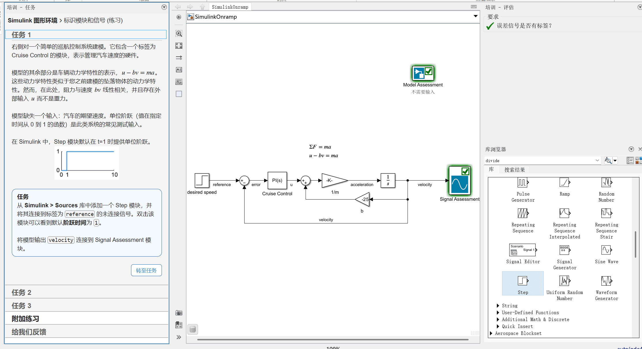Expand the Quick Insert node
The image size is (642, 349).
point(498,326)
